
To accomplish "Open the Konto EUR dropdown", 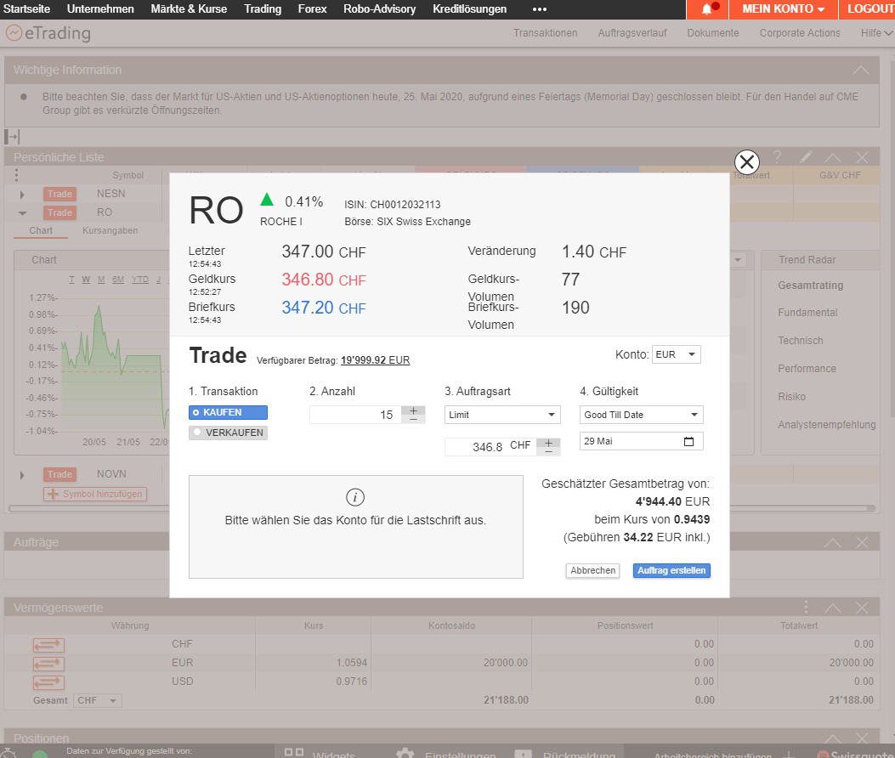I will [677, 354].
